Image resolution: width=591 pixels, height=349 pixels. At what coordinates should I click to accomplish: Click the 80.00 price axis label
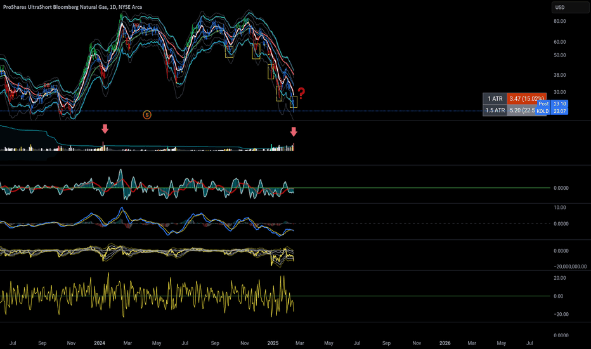pos(560,21)
